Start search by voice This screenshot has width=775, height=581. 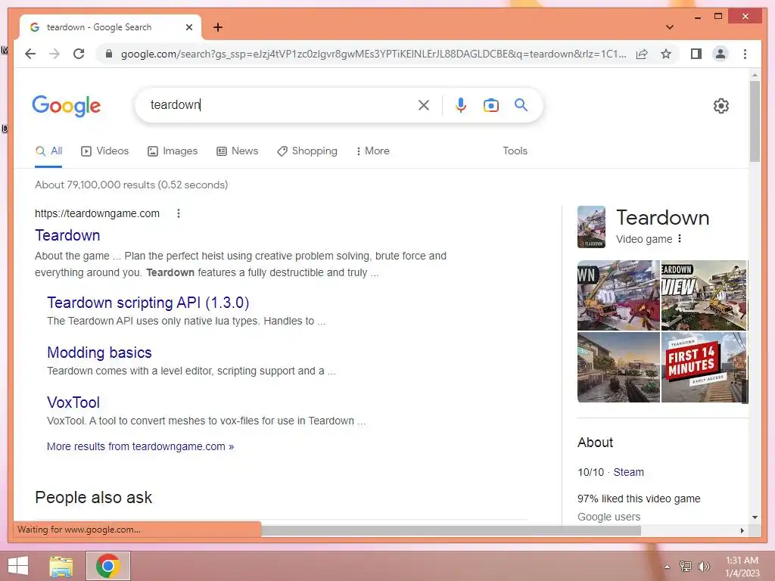461,104
